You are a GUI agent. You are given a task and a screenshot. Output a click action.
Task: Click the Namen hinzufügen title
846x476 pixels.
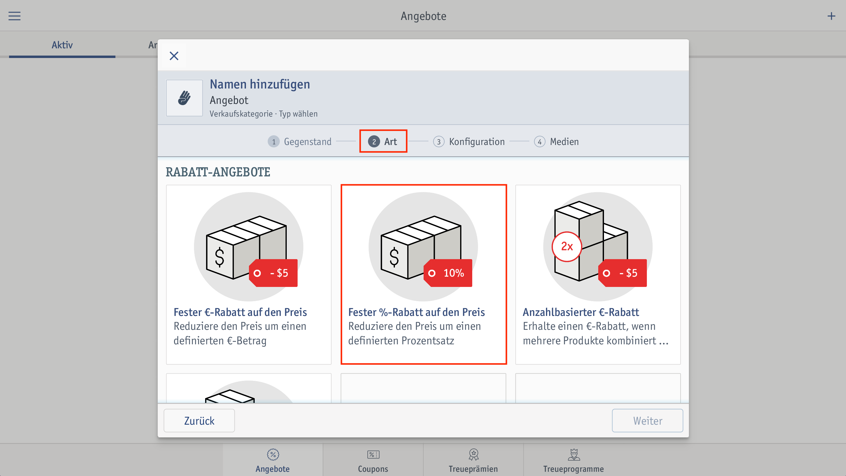[260, 84]
